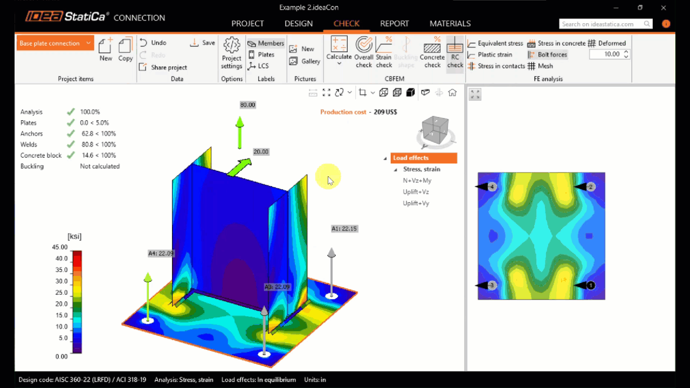Increase Deformed scale with the stepper
The image size is (690, 388).
(625, 51)
